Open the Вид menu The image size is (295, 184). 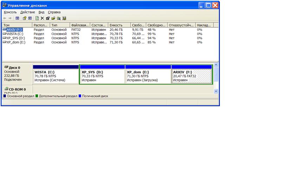click(x=41, y=12)
